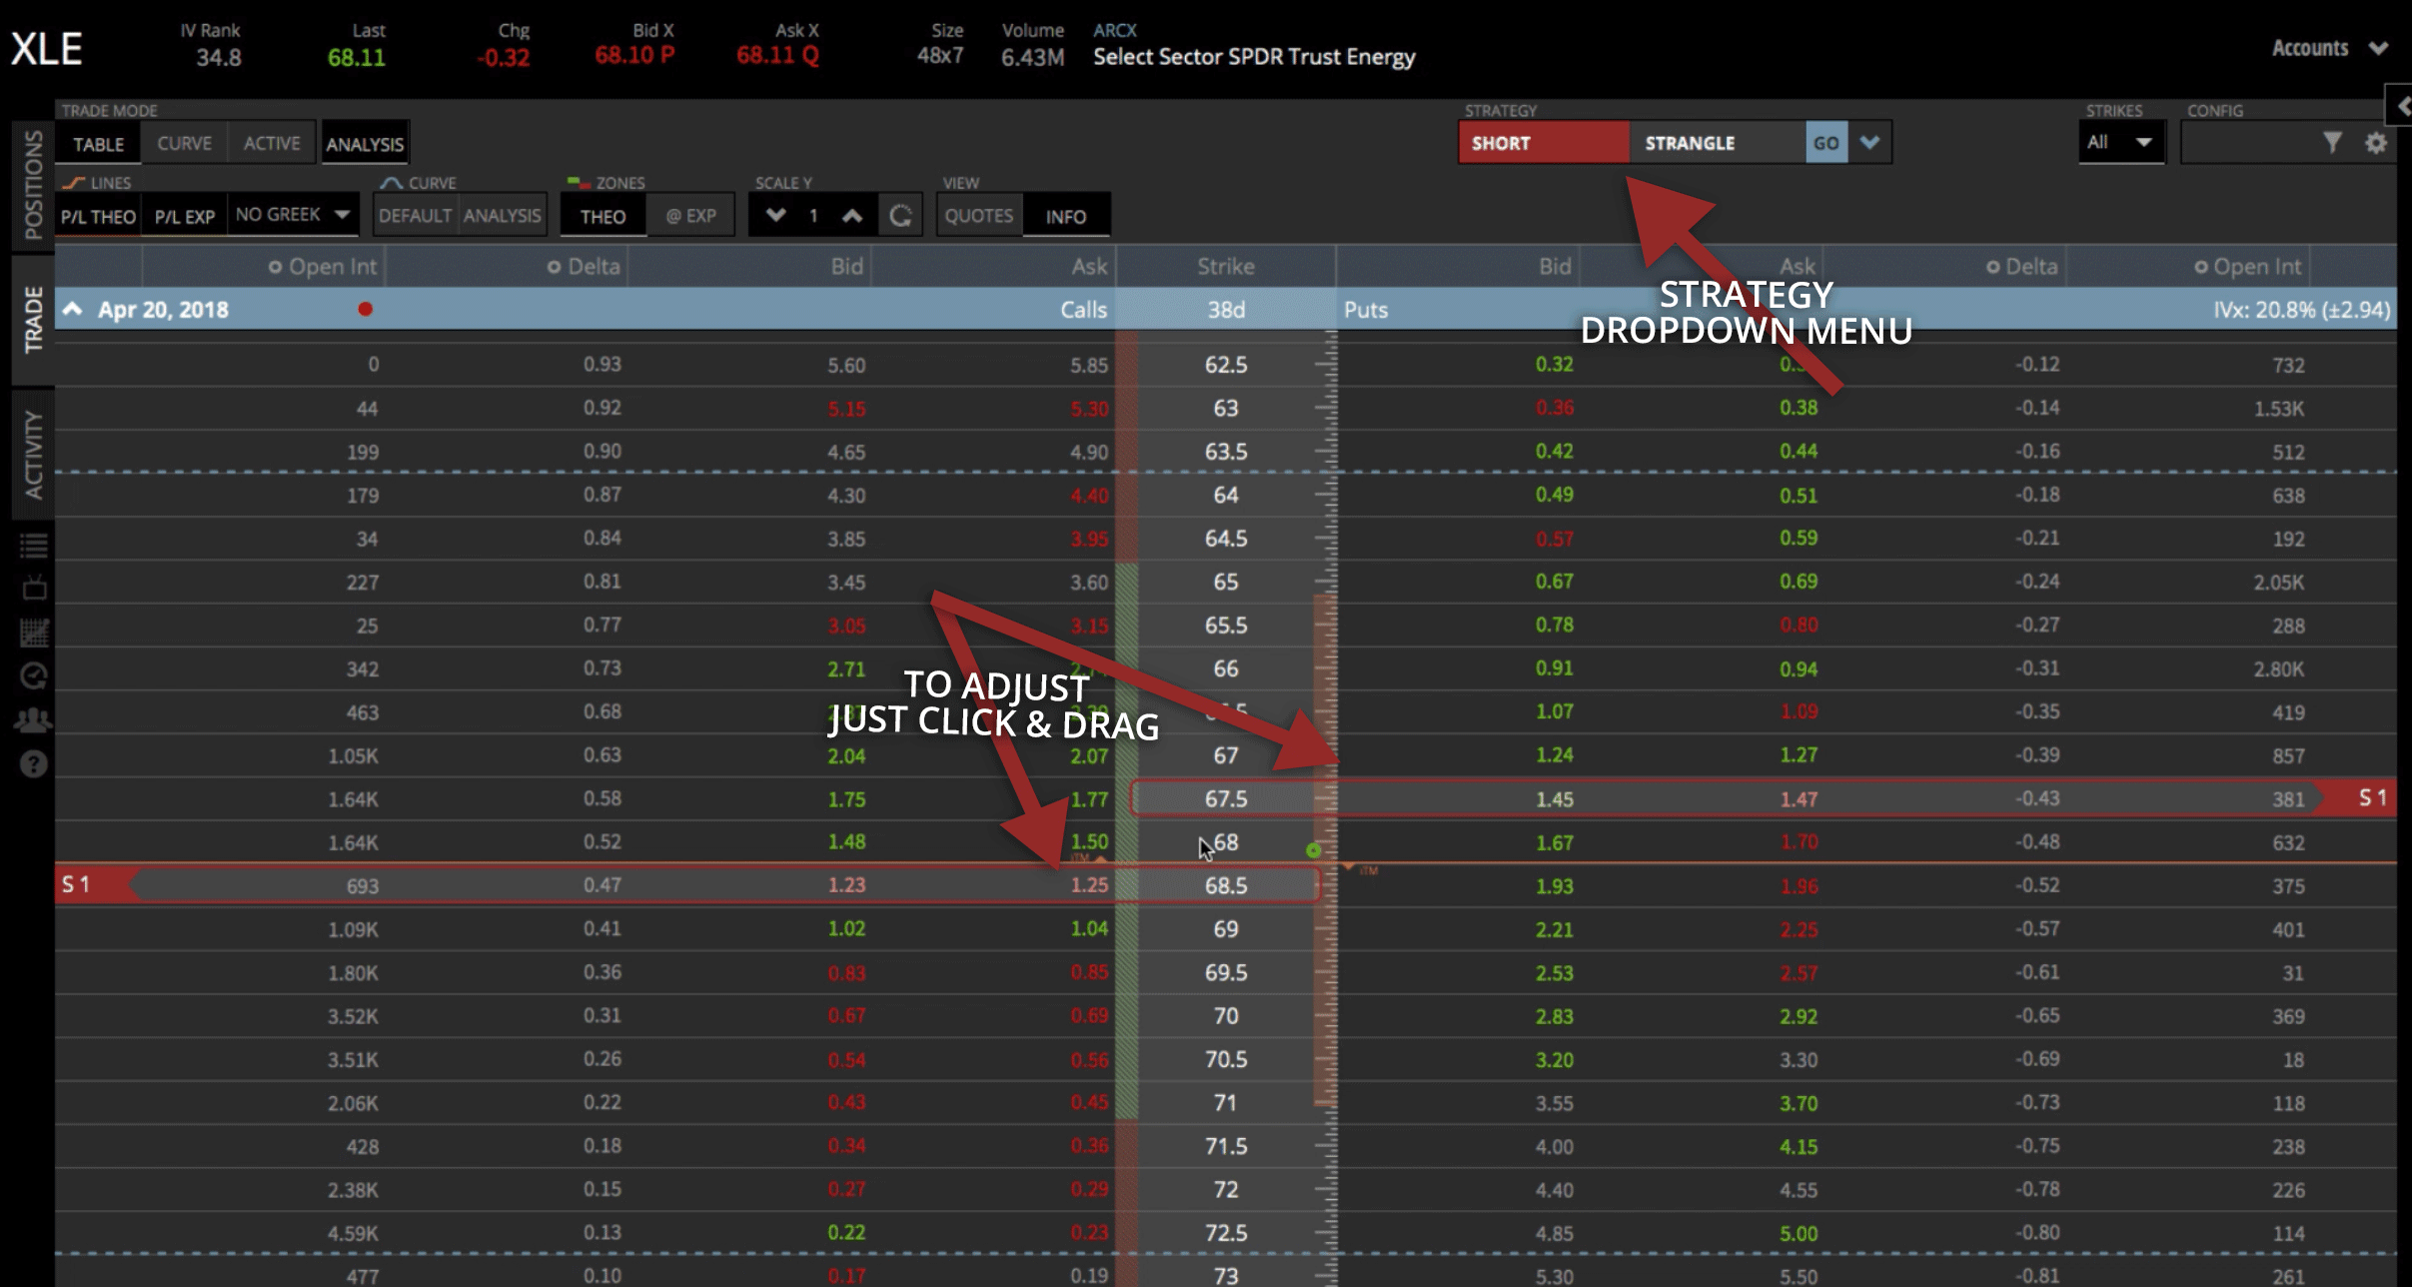The height and width of the screenshot is (1287, 2412).
Task: Click the XLE ticker symbol
Action: [46, 48]
